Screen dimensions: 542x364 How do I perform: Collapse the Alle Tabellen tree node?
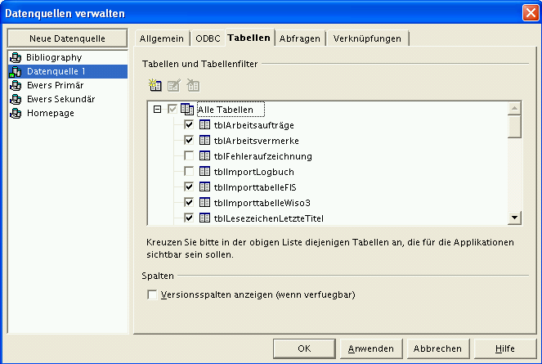tap(157, 110)
